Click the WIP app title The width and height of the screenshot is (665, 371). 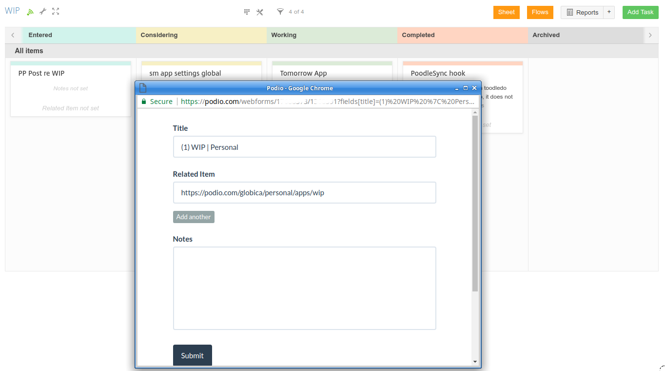point(12,11)
